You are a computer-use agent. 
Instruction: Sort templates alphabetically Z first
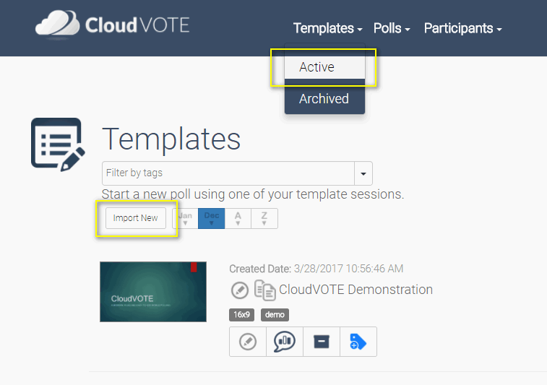pos(264,218)
